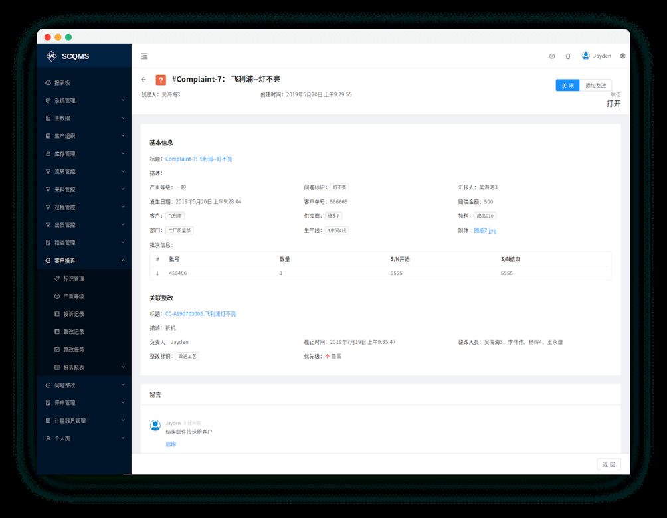Click the 系统管理 gear icon
The width and height of the screenshot is (667, 518).
tap(48, 101)
